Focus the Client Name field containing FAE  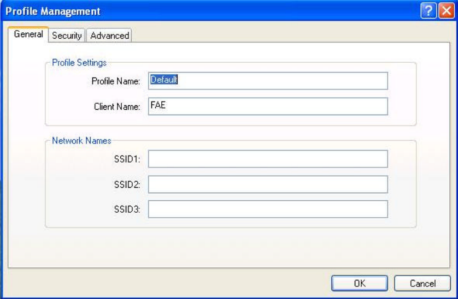tap(268, 106)
